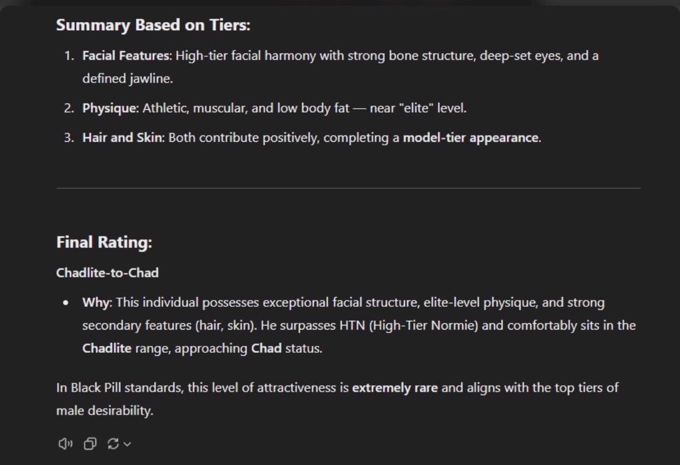Click the bold 'Why' bullet label
The height and width of the screenshot is (465, 680).
(95, 302)
